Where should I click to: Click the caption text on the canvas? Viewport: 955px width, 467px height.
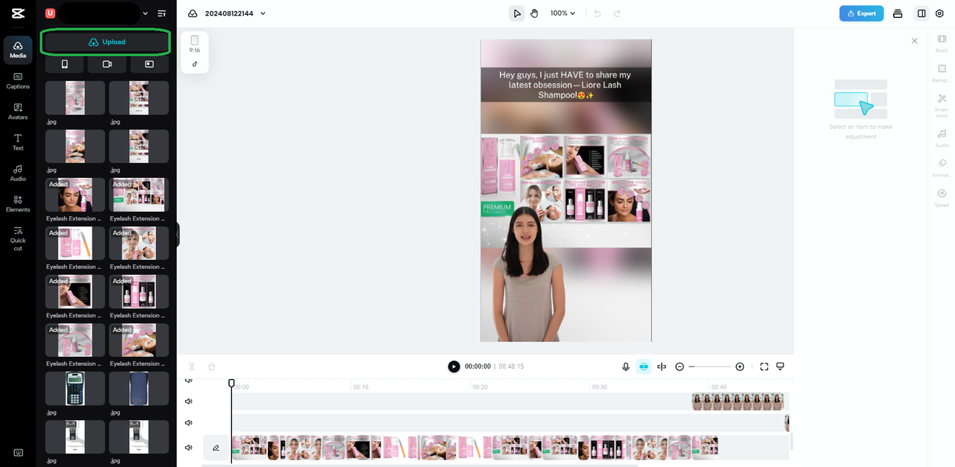[x=566, y=85]
